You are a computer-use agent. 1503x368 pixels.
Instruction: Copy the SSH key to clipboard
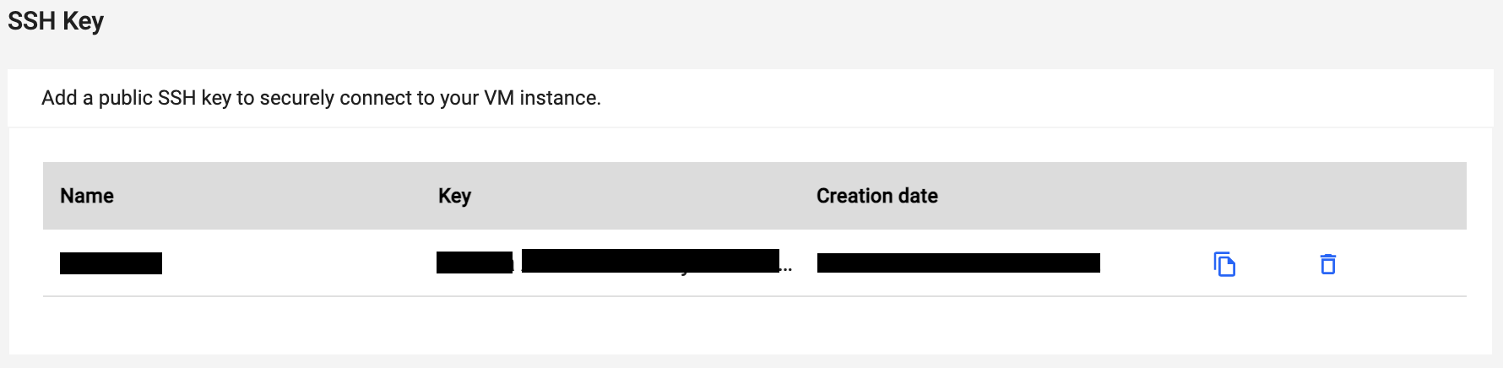click(1224, 264)
